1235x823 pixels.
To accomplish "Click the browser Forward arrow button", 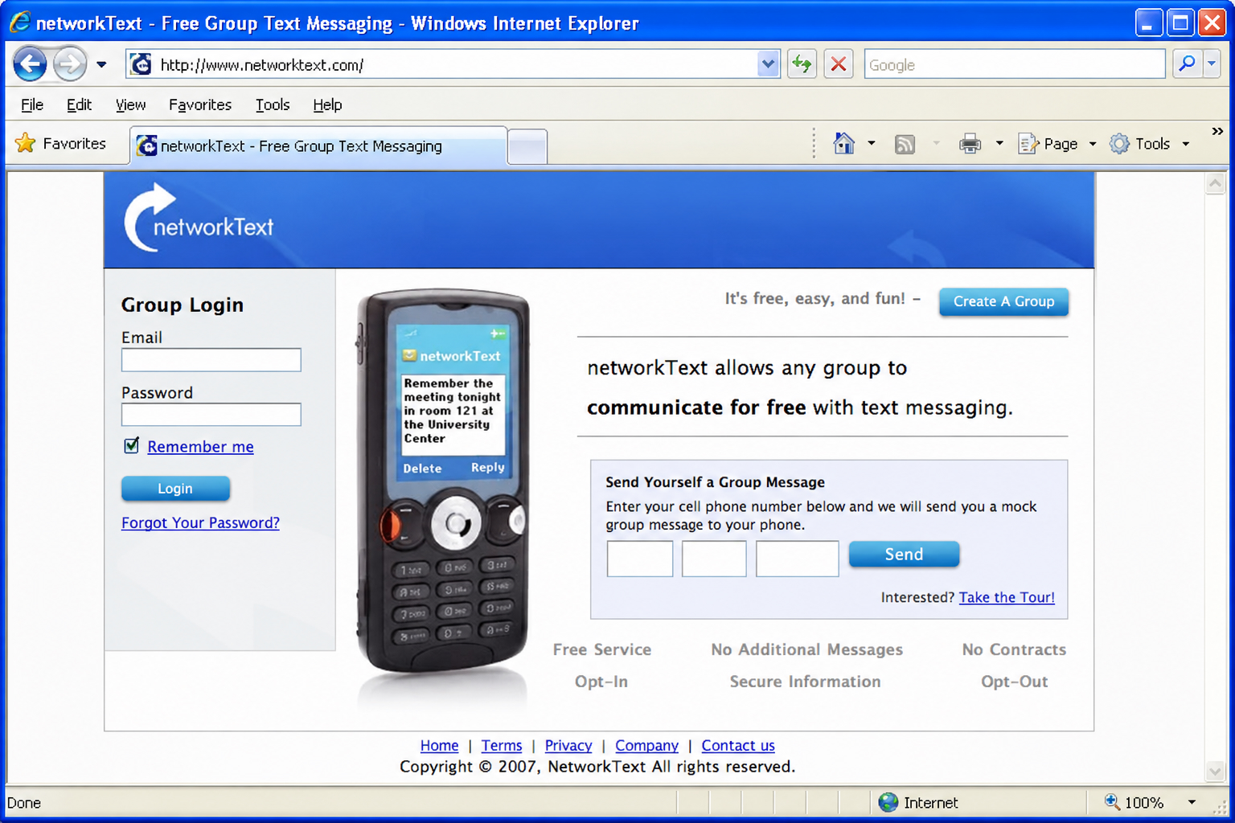I will [x=70, y=64].
